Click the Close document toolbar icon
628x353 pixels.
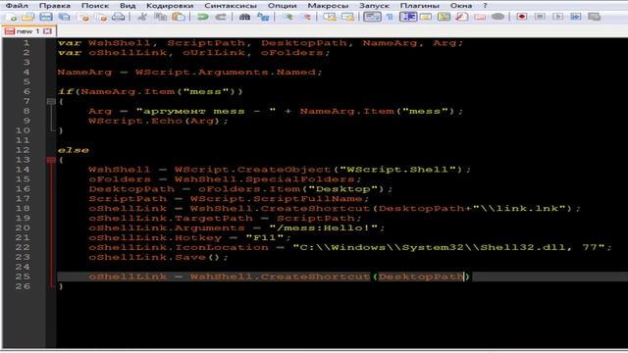[83, 17]
